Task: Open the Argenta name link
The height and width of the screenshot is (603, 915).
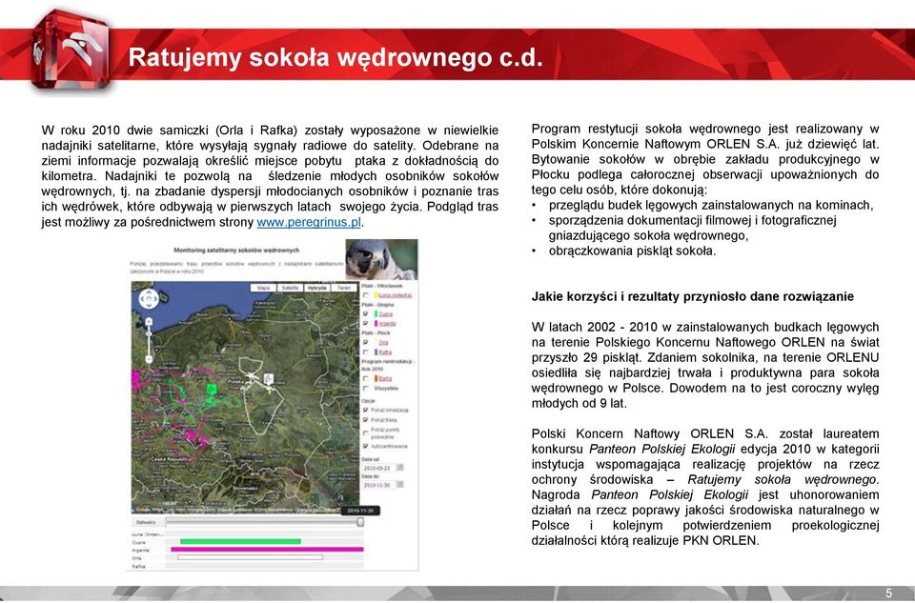Action: (387, 324)
